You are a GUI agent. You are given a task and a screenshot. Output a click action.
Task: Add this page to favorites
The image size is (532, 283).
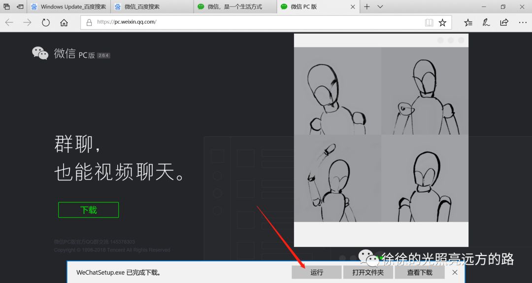pos(442,22)
